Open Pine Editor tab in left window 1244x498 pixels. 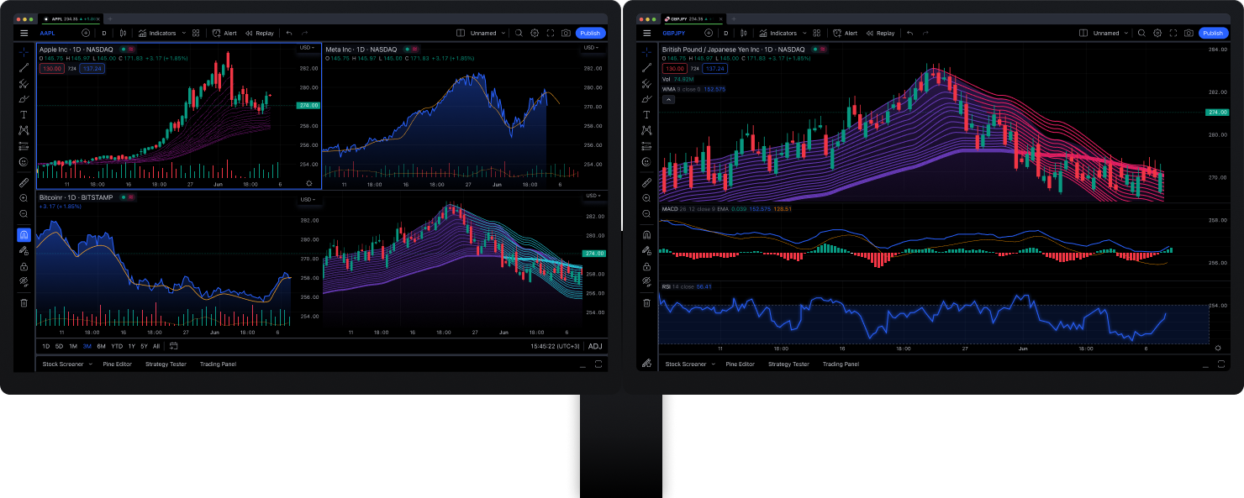[x=118, y=364]
